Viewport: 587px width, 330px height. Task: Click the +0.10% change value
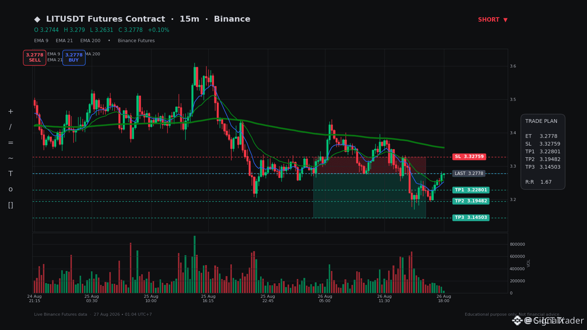(x=158, y=30)
